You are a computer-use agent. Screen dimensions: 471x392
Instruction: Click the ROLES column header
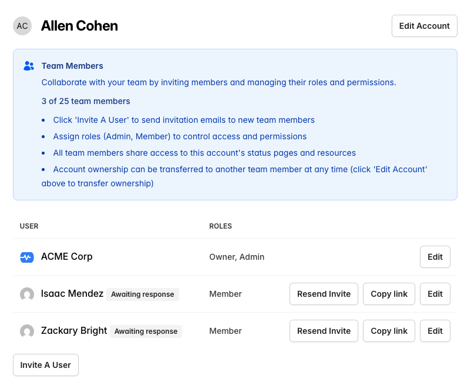[x=220, y=226]
